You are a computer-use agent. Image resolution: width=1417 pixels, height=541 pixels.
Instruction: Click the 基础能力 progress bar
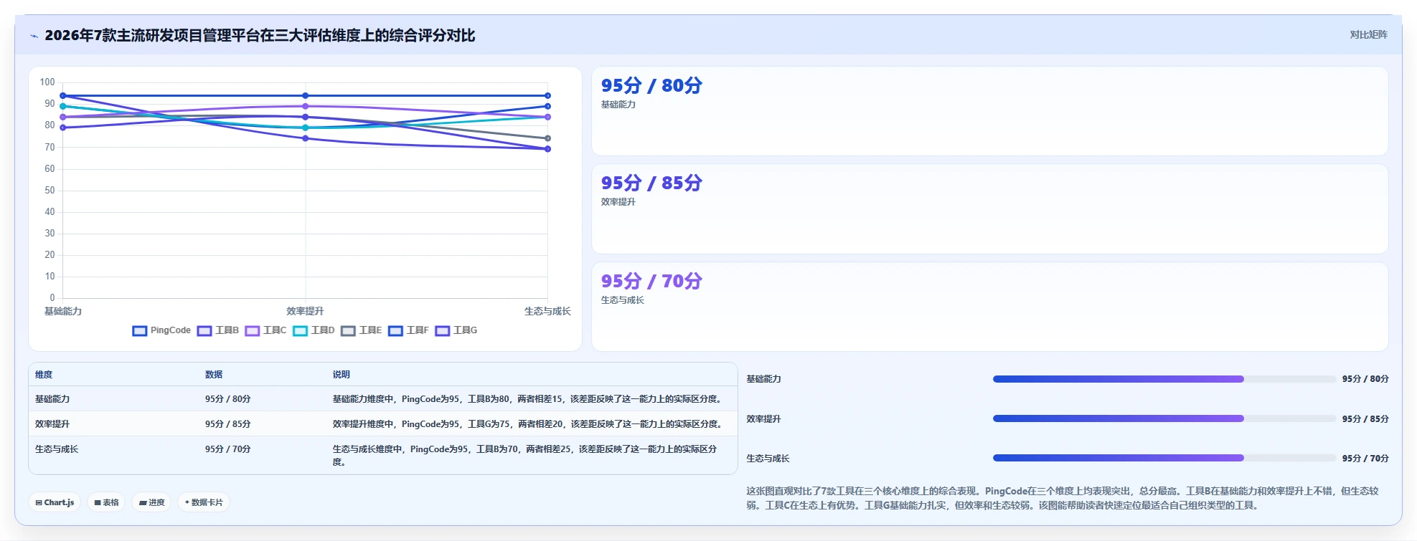(1164, 379)
